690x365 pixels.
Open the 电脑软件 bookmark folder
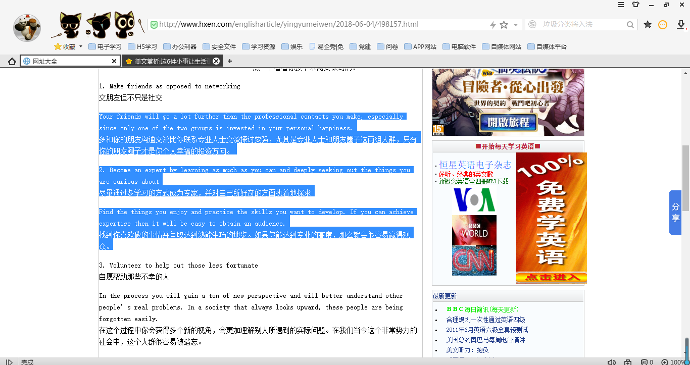tap(459, 46)
